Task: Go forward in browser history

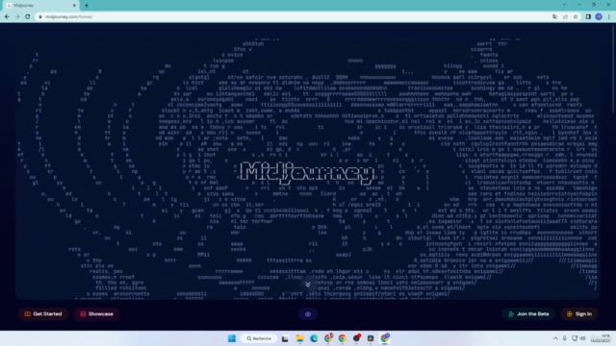Action: 17,17
